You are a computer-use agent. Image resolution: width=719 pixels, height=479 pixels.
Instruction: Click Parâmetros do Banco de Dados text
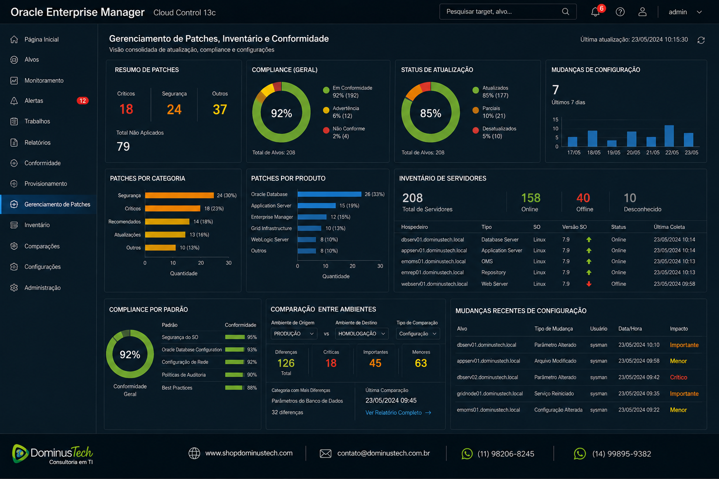coord(307,401)
